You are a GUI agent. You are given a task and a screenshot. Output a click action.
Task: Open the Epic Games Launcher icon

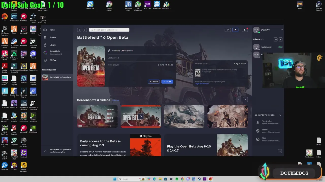pyautogui.click(x=5, y=31)
